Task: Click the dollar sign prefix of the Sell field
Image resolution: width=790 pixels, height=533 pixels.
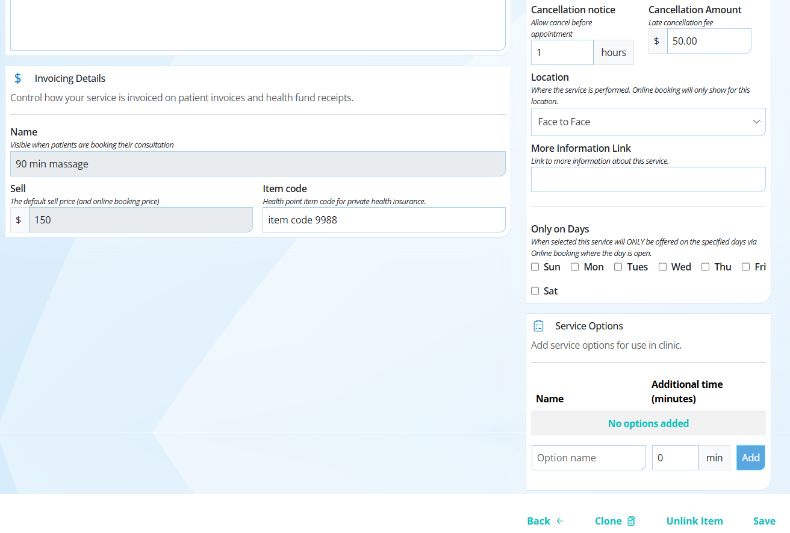Action: pos(19,220)
